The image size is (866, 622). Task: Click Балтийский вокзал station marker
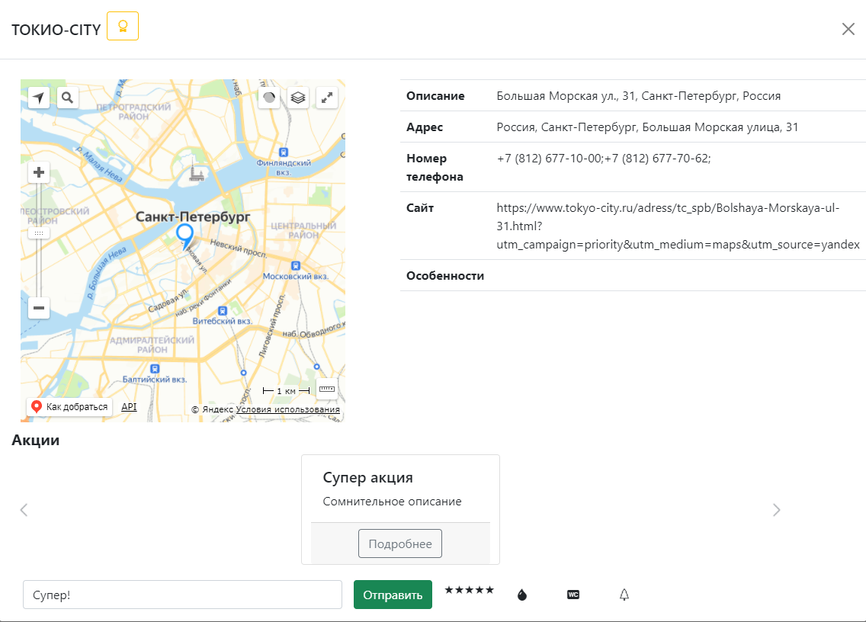point(155,369)
